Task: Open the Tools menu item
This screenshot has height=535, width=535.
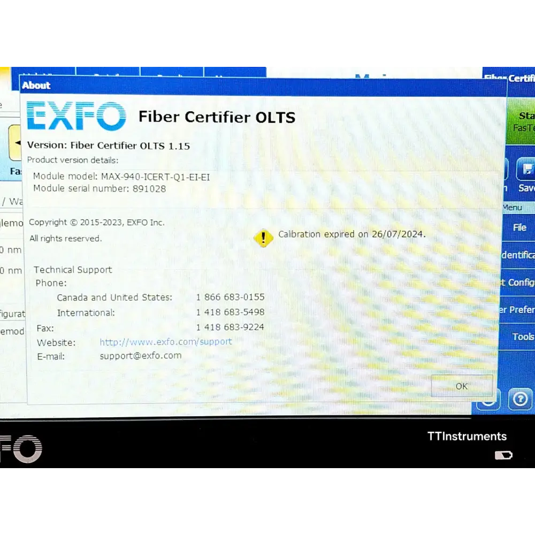Action: click(518, 337)
